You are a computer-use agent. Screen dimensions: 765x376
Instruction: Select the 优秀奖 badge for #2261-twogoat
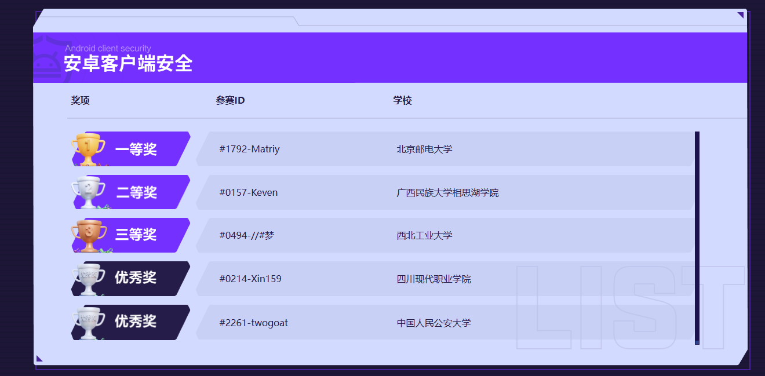(x=131, y=322)
